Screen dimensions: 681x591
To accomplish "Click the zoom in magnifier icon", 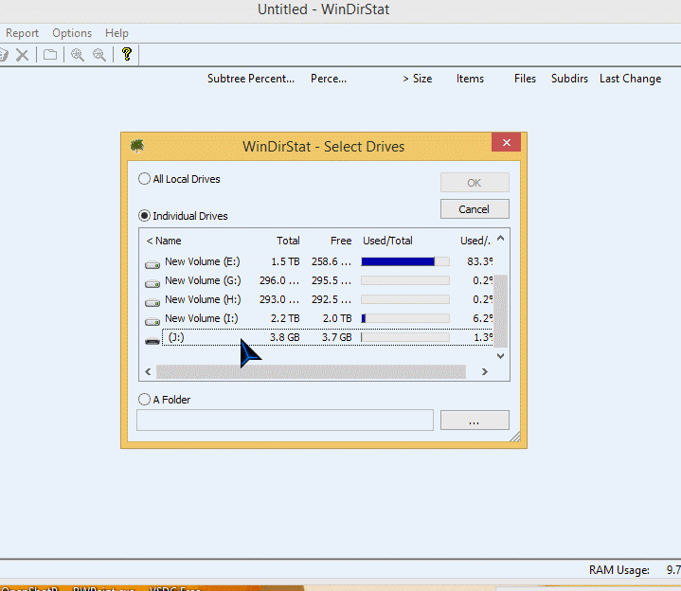I will point(78,55).
